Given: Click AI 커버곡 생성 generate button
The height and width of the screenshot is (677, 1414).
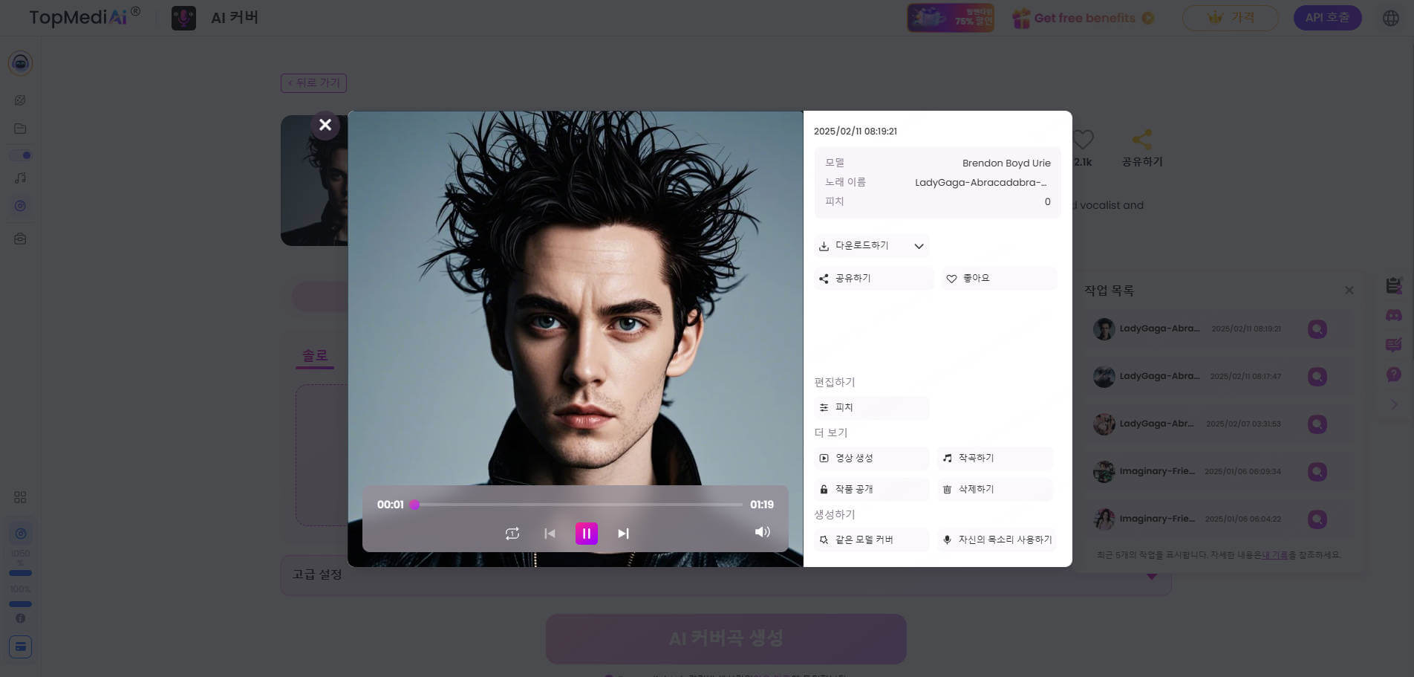Looking at the screenshot, I should [726, 639].
